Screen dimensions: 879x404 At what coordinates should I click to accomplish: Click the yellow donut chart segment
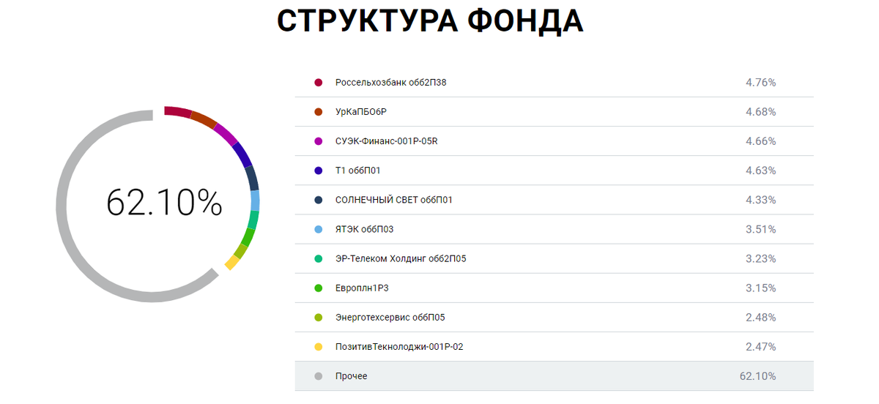click(231, 262)
